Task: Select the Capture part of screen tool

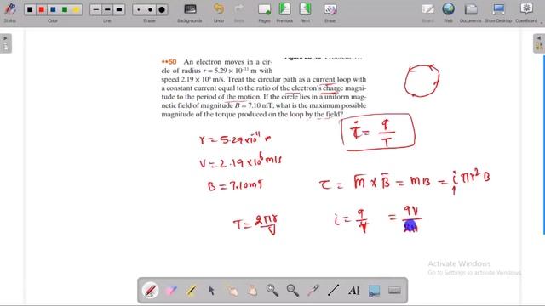Action: pos(374,291)
